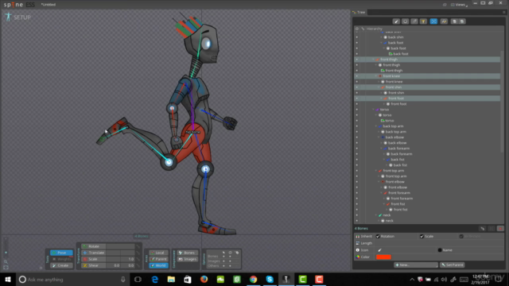Collapse the highlighted front knee bone node
Image resolution: width=509 pixels, height=286 pixels.
[x=376, y=76]
